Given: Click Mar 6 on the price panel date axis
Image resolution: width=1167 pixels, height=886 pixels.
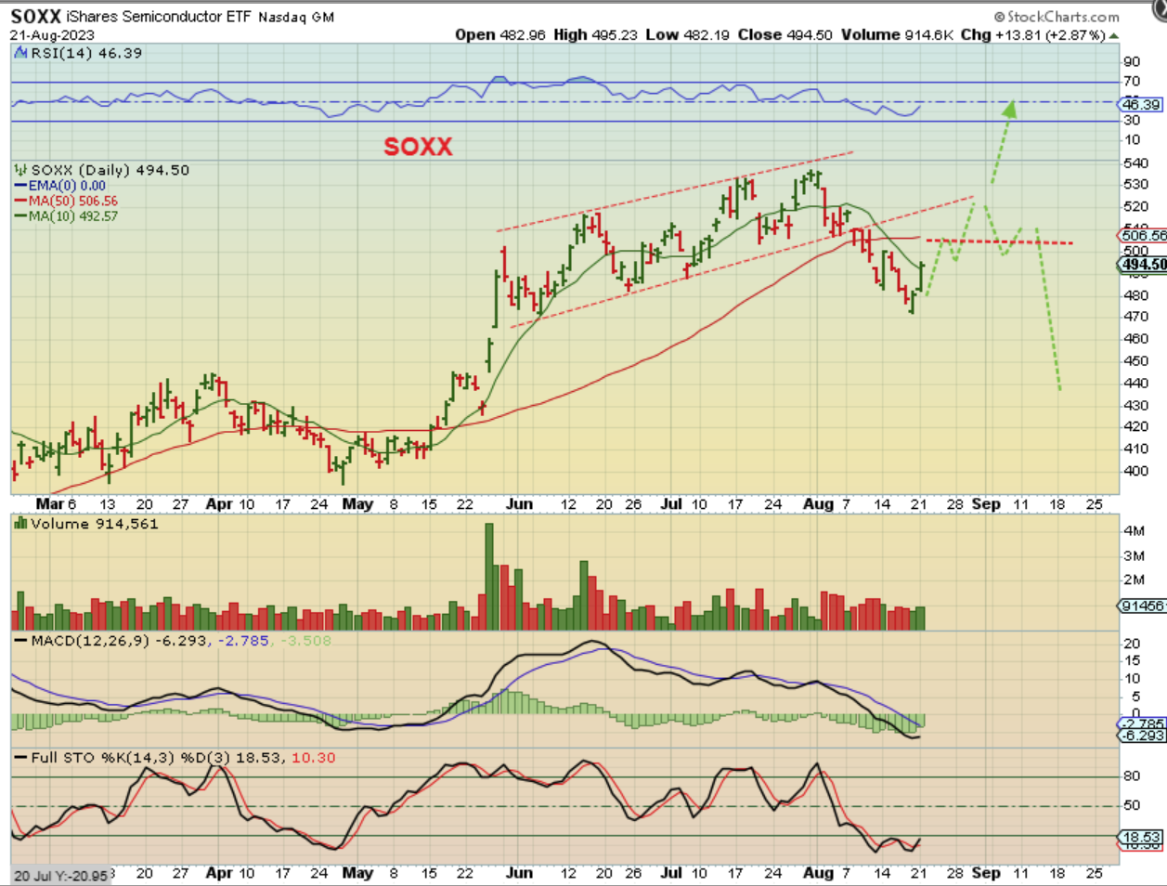Looking at the screenshot, I should coord(56,503).
